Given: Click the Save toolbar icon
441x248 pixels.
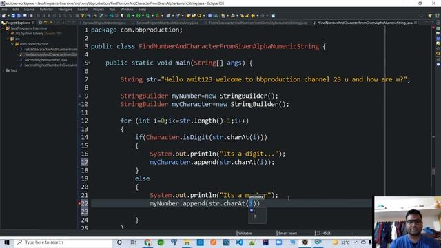Looking at the screenshot, I should (13, 16).
